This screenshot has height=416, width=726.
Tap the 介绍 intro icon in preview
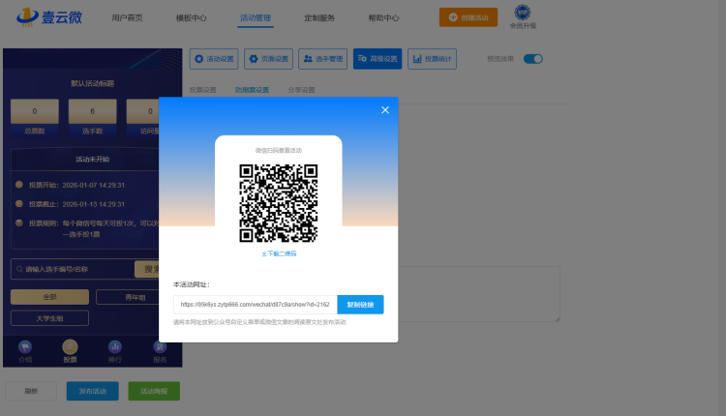25,350
